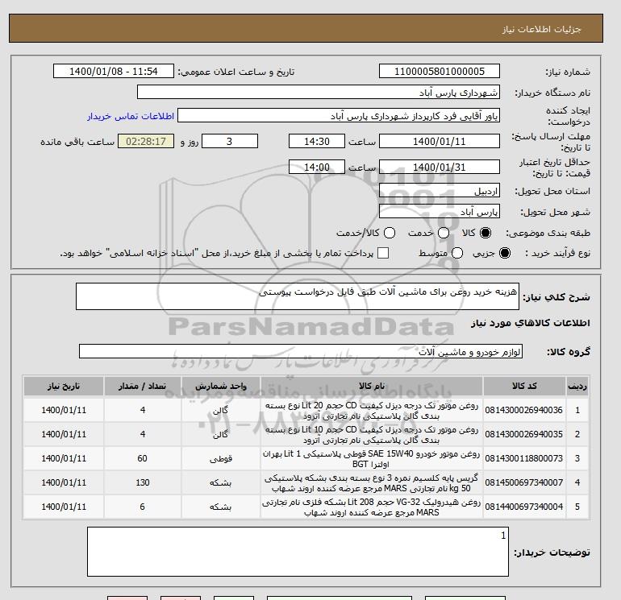Select product code 0814300118800073
Image resolution: width=621 pixels, height=600 pixels.
click(x=523, y=458)
